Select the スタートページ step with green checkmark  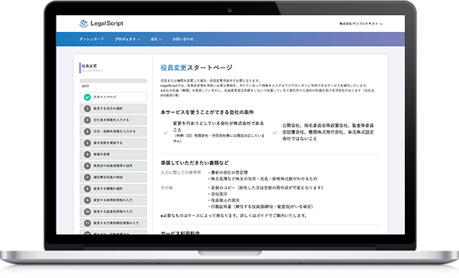tap(114, 97)
